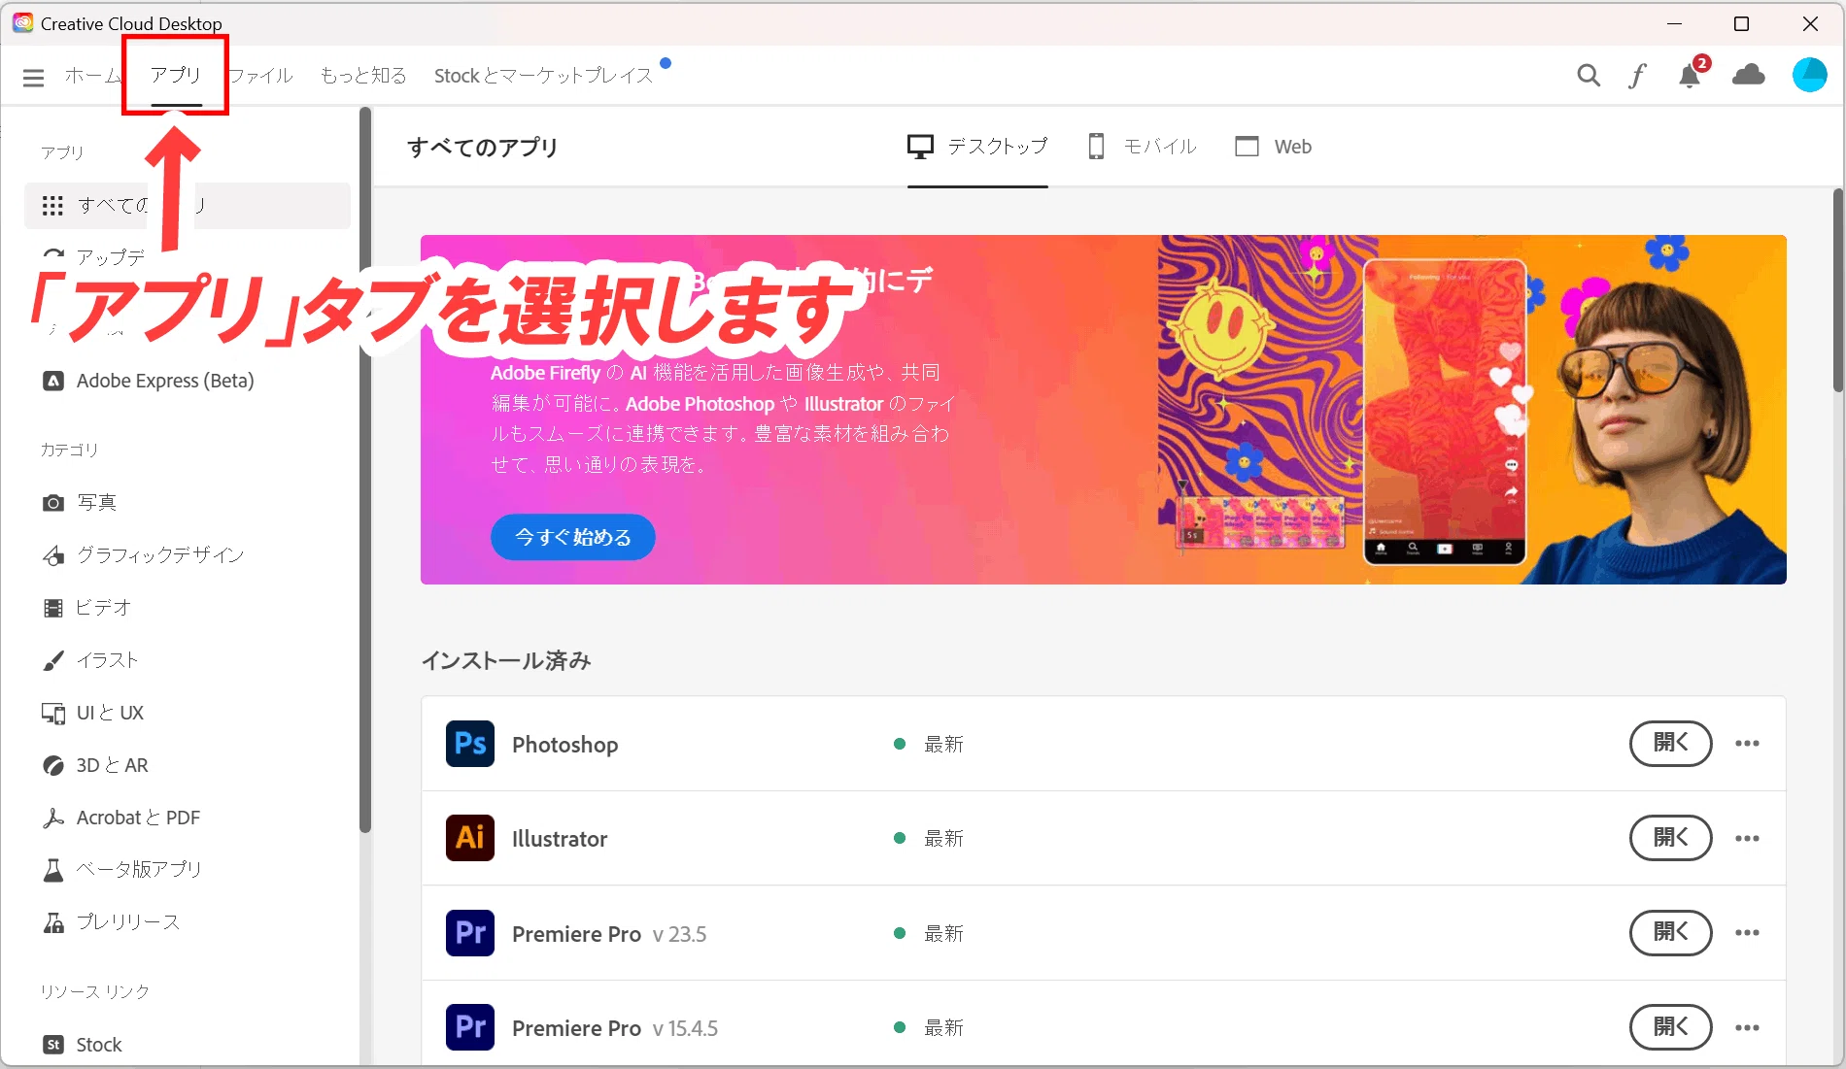Open the もっと知る tab
The width and height of the screenshot is (1846, 1069).
click(363, 76)
